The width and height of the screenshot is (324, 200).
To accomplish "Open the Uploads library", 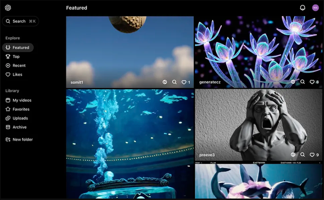I will point(17,118).
